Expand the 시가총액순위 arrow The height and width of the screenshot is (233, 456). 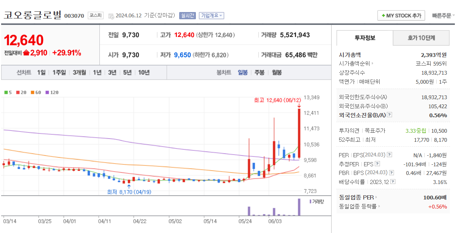click(372, 64)
